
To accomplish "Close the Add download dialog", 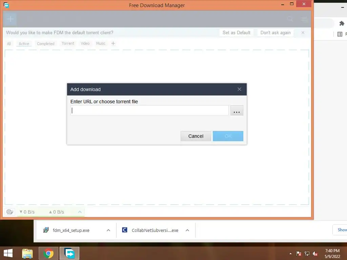I will click(239, 89).
